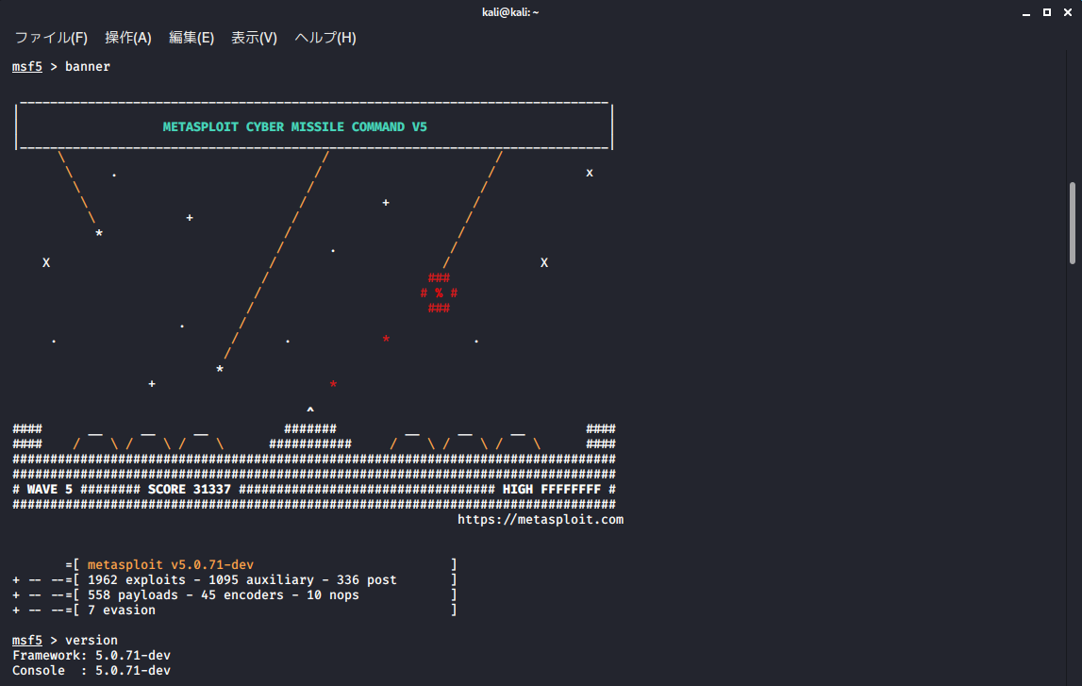The width and height of the screenshot is (1082, 686).
Task: Click the '7 evasion' text
Action: [122, 611]
